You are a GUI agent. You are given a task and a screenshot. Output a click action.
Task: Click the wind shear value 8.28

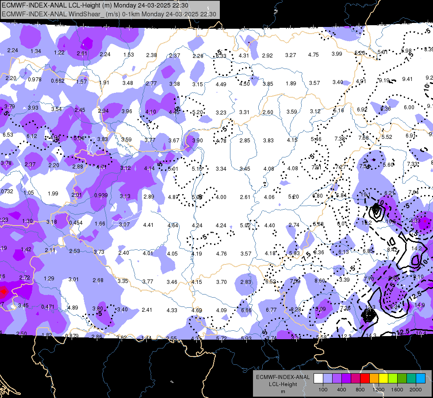pos(295,310)
